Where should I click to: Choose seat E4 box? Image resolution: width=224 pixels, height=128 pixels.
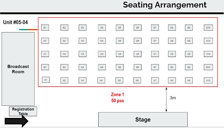[102, 28]
